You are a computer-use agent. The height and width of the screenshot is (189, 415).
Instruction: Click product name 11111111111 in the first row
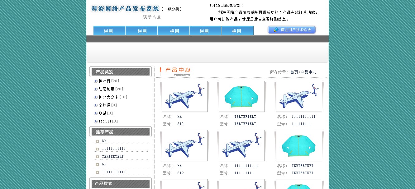(304, 117)
